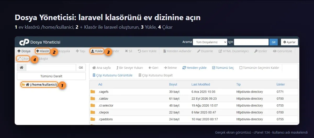Open HTML Düzenleyici
Image resolution: width=314 pixels, height=138 pixels.
233,51
